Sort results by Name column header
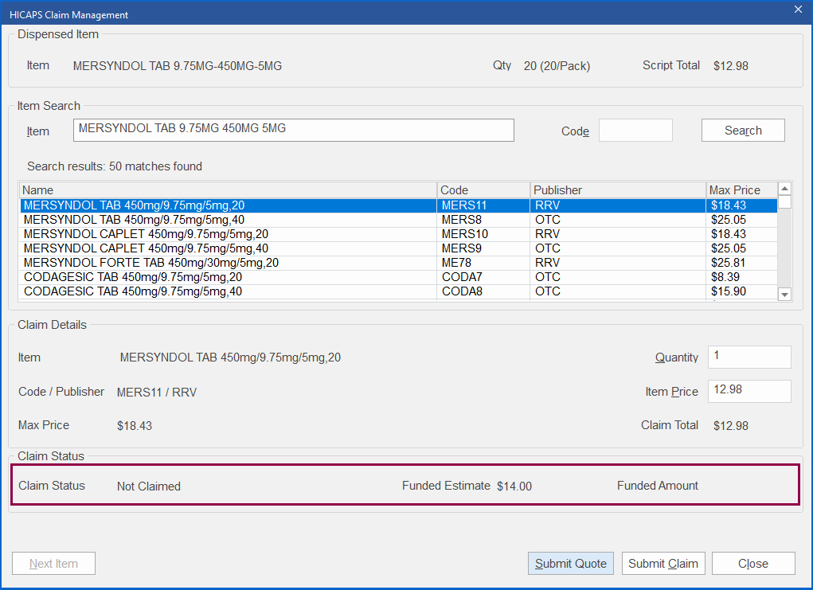The image size is (813, 590). [228, 190]
